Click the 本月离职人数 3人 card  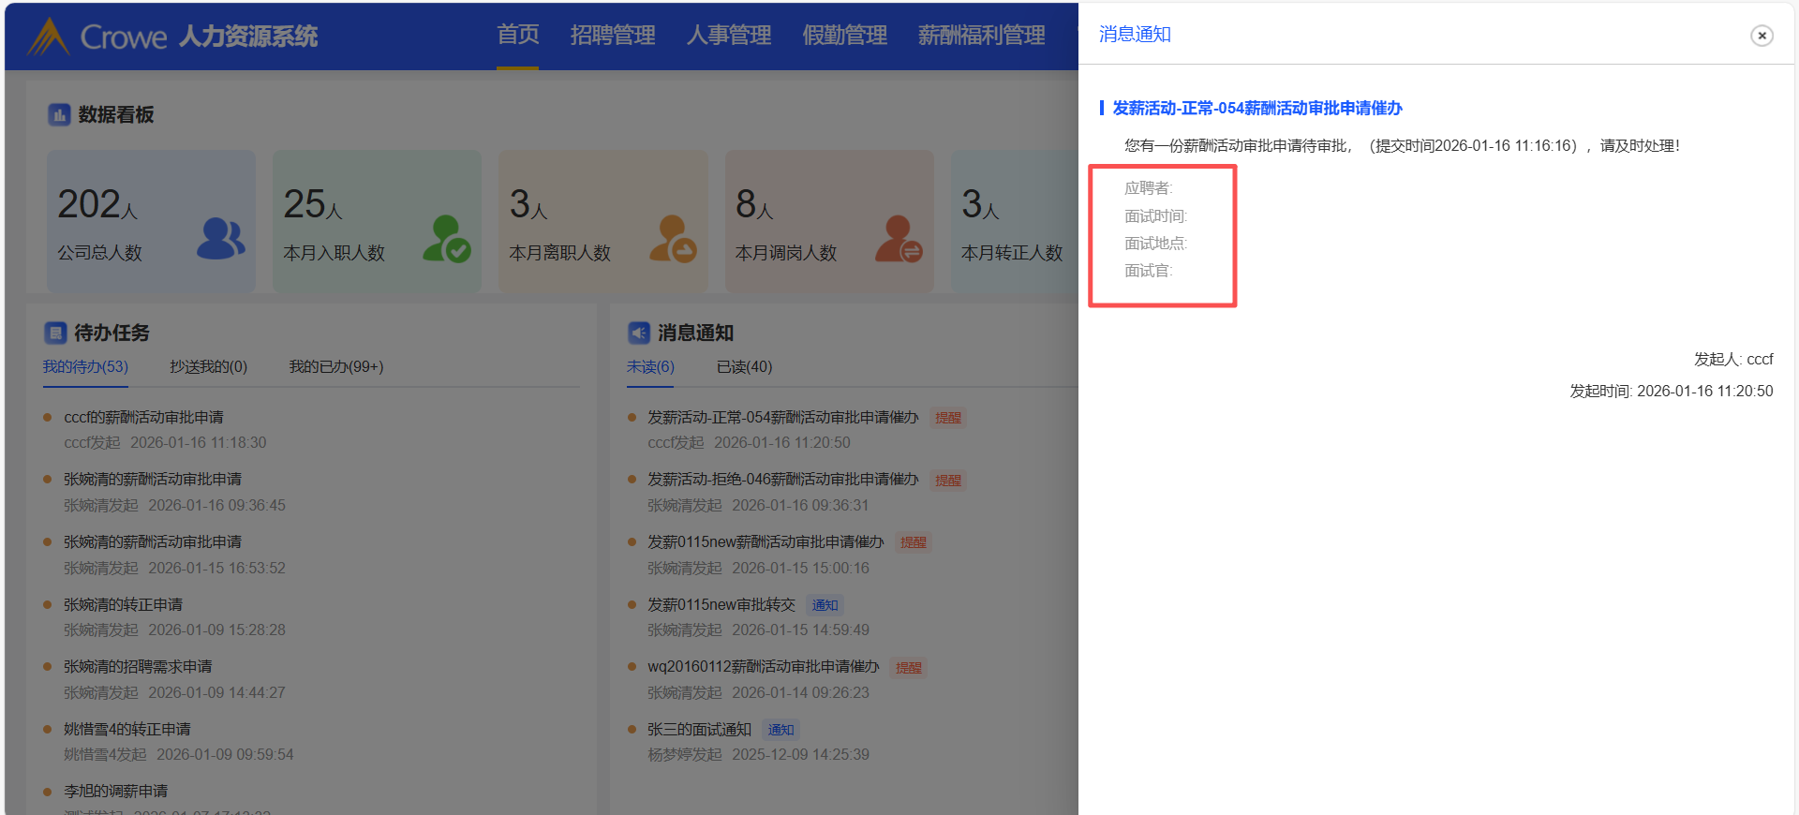pyautogui.click(x=603, y=221)
